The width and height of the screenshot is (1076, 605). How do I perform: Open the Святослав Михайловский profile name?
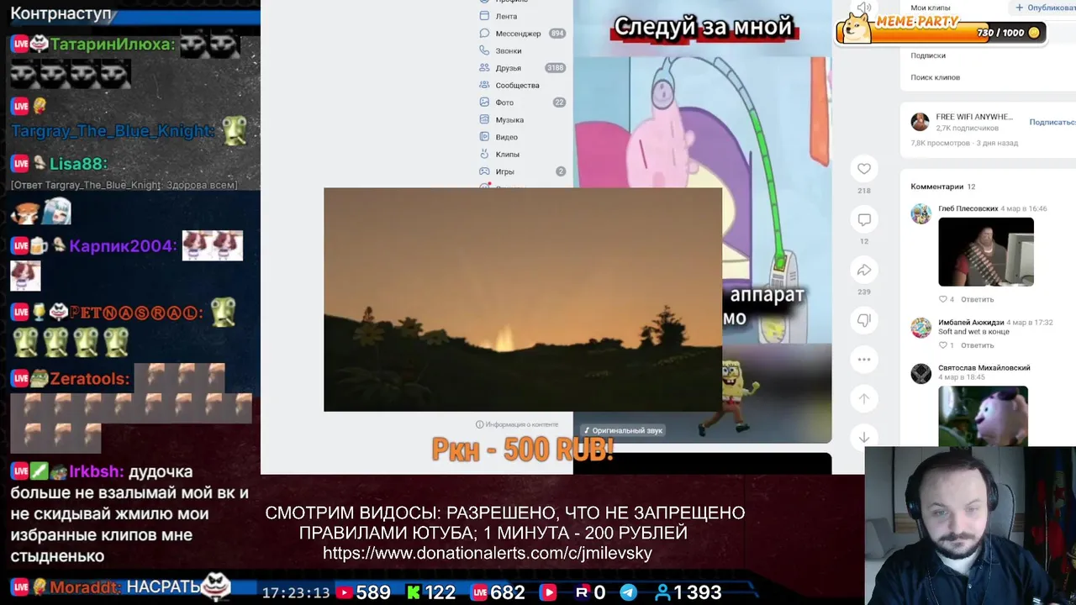(984, 367)
